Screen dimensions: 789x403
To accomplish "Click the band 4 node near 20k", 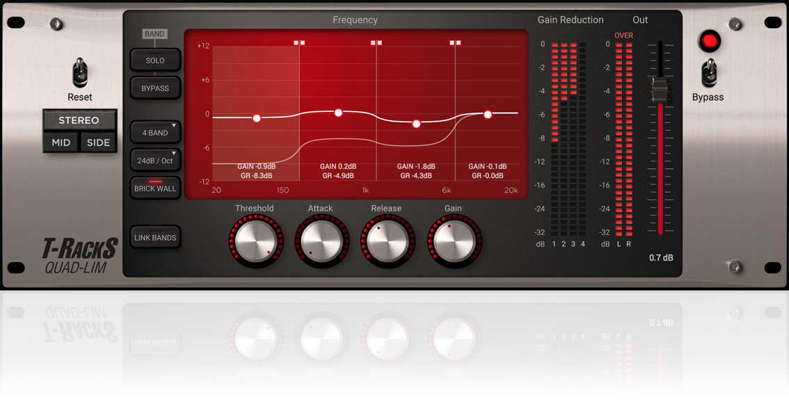I will 488,115.
